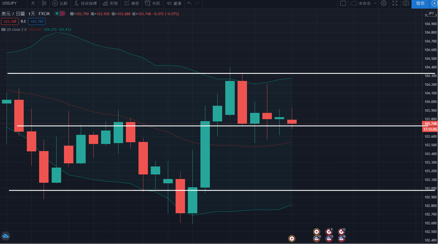Select the chart layout square icon

[343, 3]
